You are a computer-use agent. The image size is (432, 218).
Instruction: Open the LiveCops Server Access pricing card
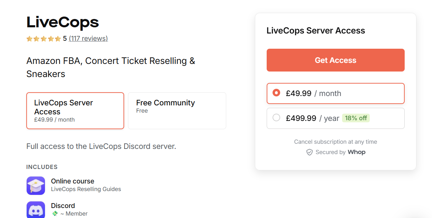click(75, 111)
